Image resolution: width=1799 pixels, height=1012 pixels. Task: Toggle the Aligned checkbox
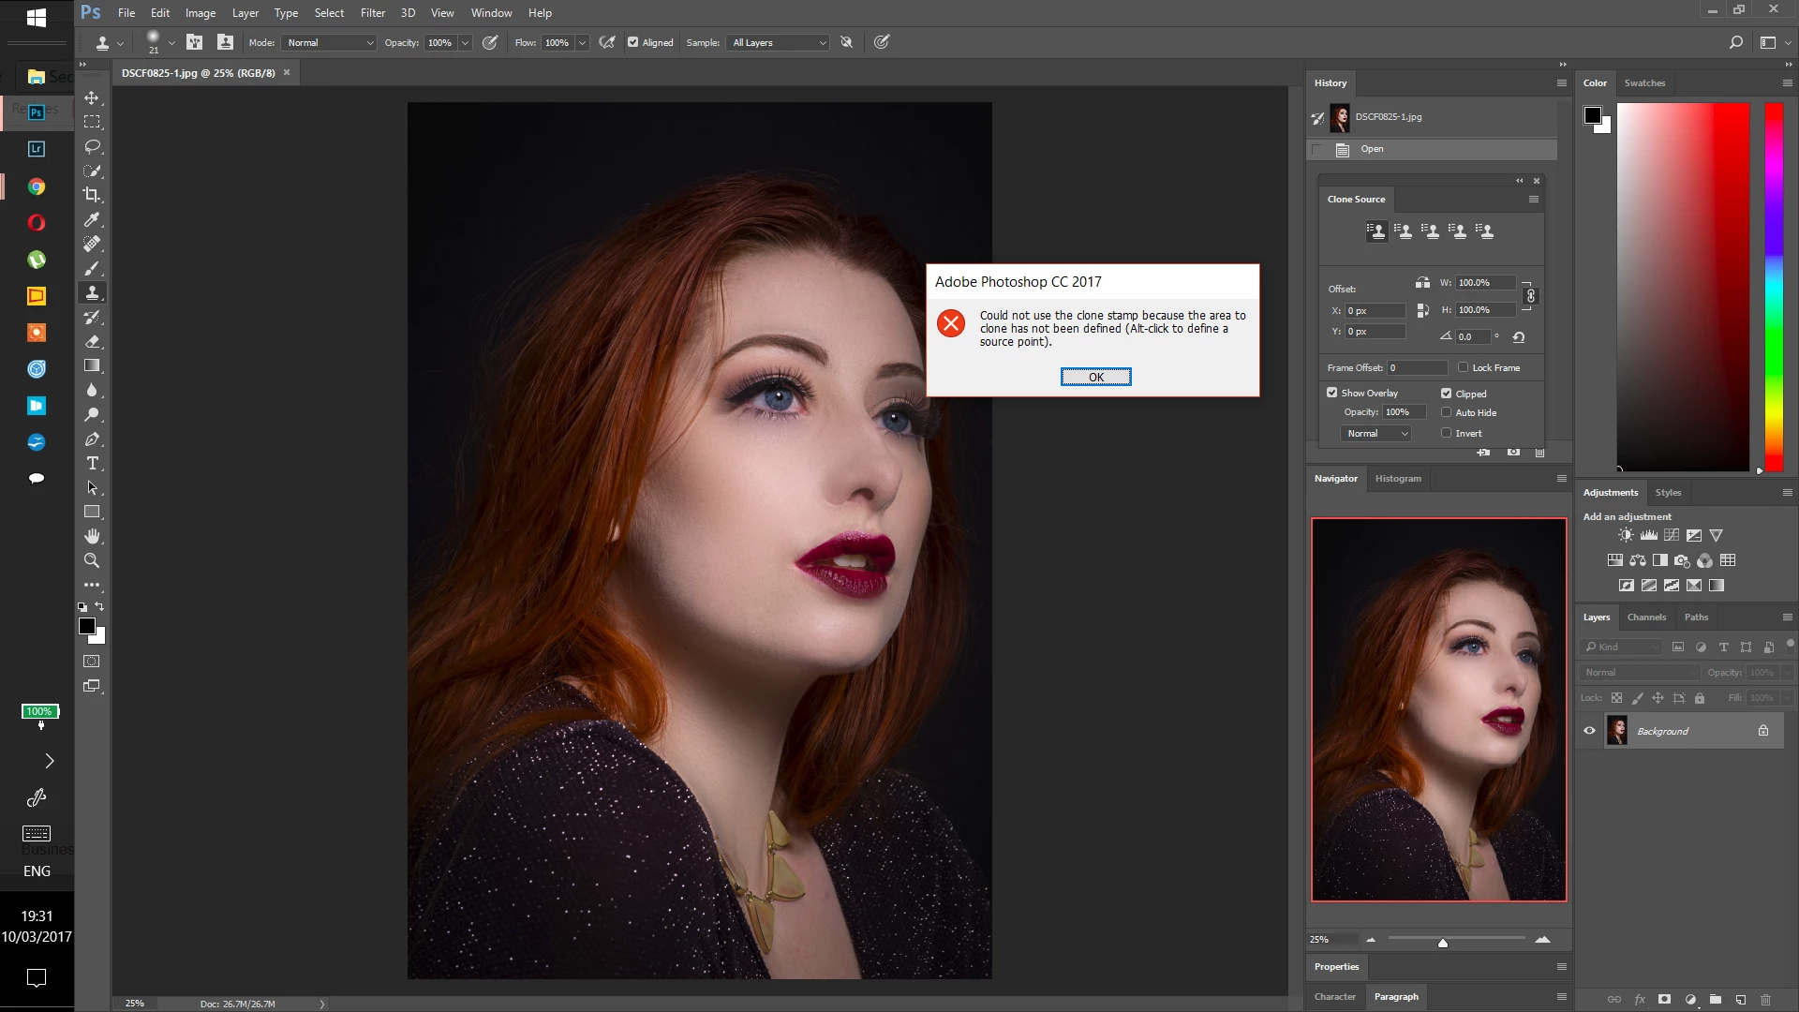click(x=633, y=42)
